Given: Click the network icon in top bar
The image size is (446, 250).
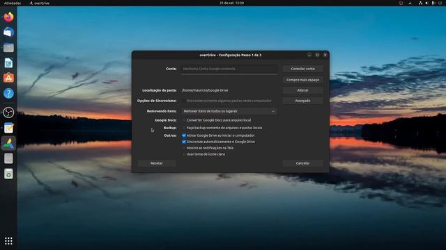Looking at the screenshot, I should pos(420,3).
